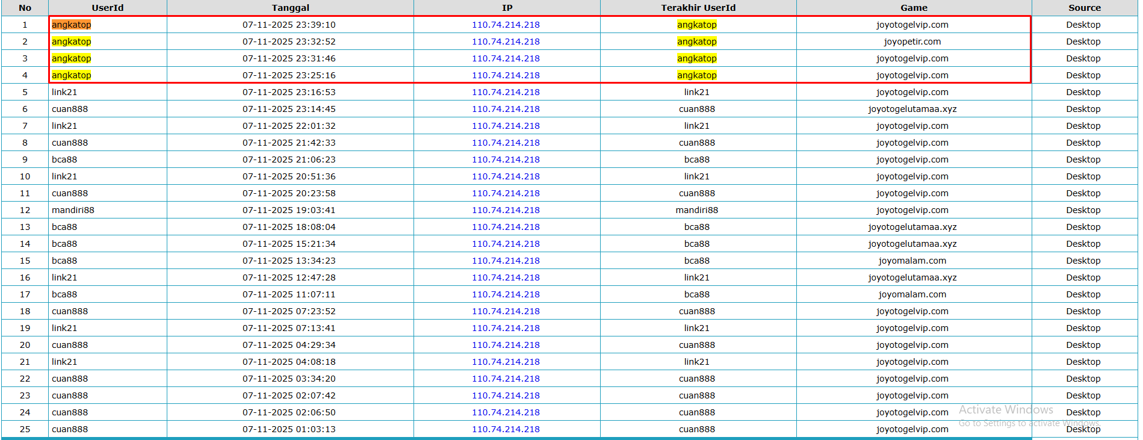
Task: Select joyotogelutamaa.xyz in row 16
Action: (x=912, y=277)
